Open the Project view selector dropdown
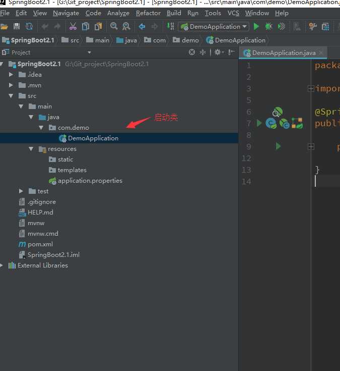Image resolution: width=340 pixels, height=371 pixels. 90,52
